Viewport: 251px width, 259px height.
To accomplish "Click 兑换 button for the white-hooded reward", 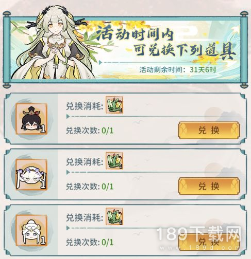I will pyautogui.click(x=209, y=242).
